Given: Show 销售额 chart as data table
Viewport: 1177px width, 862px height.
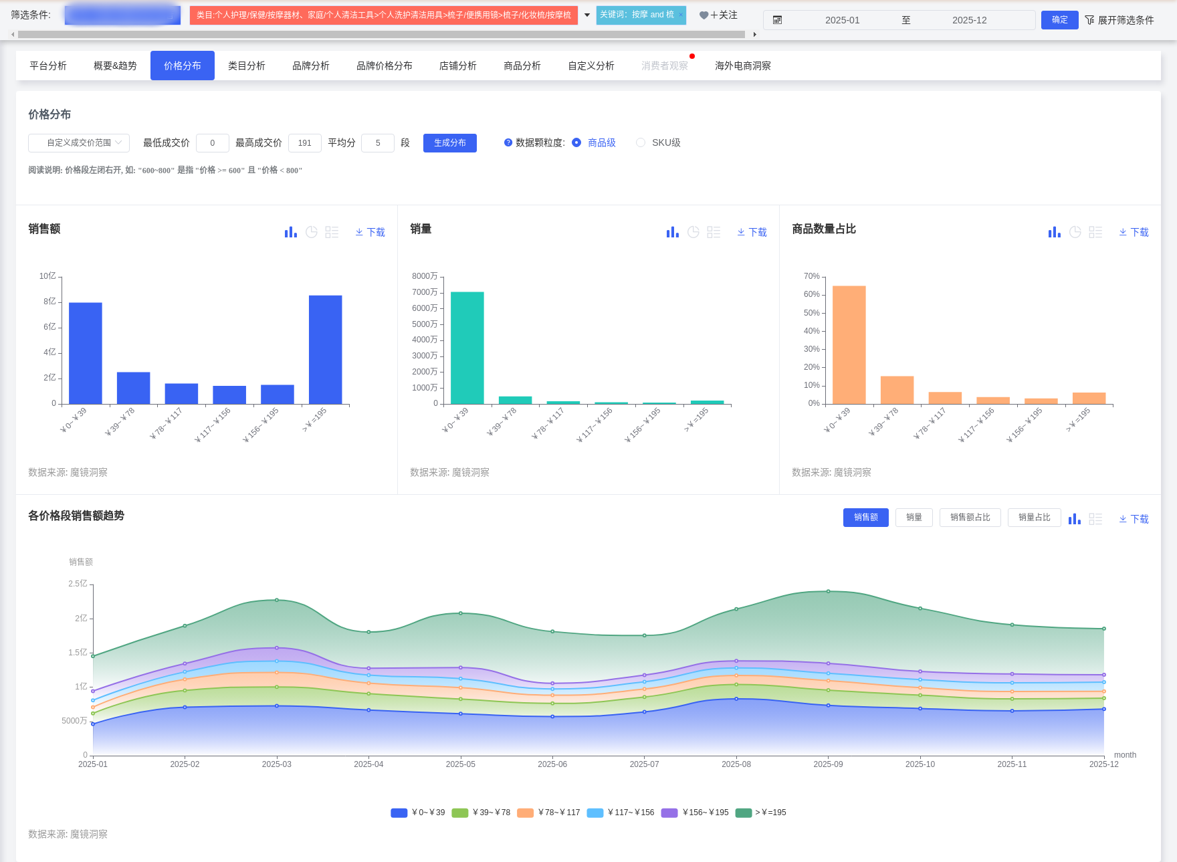Looking at the screenshot, I should (332, 232).
